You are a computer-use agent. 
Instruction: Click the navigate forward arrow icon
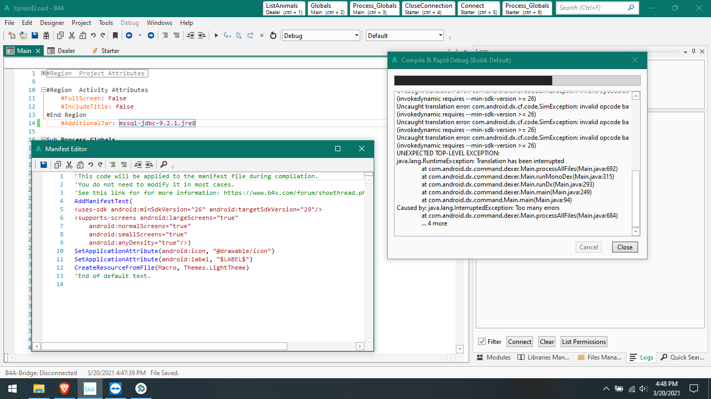151,36
